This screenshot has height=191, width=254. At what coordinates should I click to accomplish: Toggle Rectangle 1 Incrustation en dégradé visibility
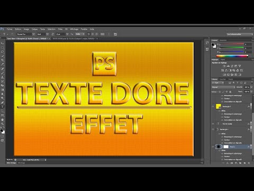[x=222, y=143]
